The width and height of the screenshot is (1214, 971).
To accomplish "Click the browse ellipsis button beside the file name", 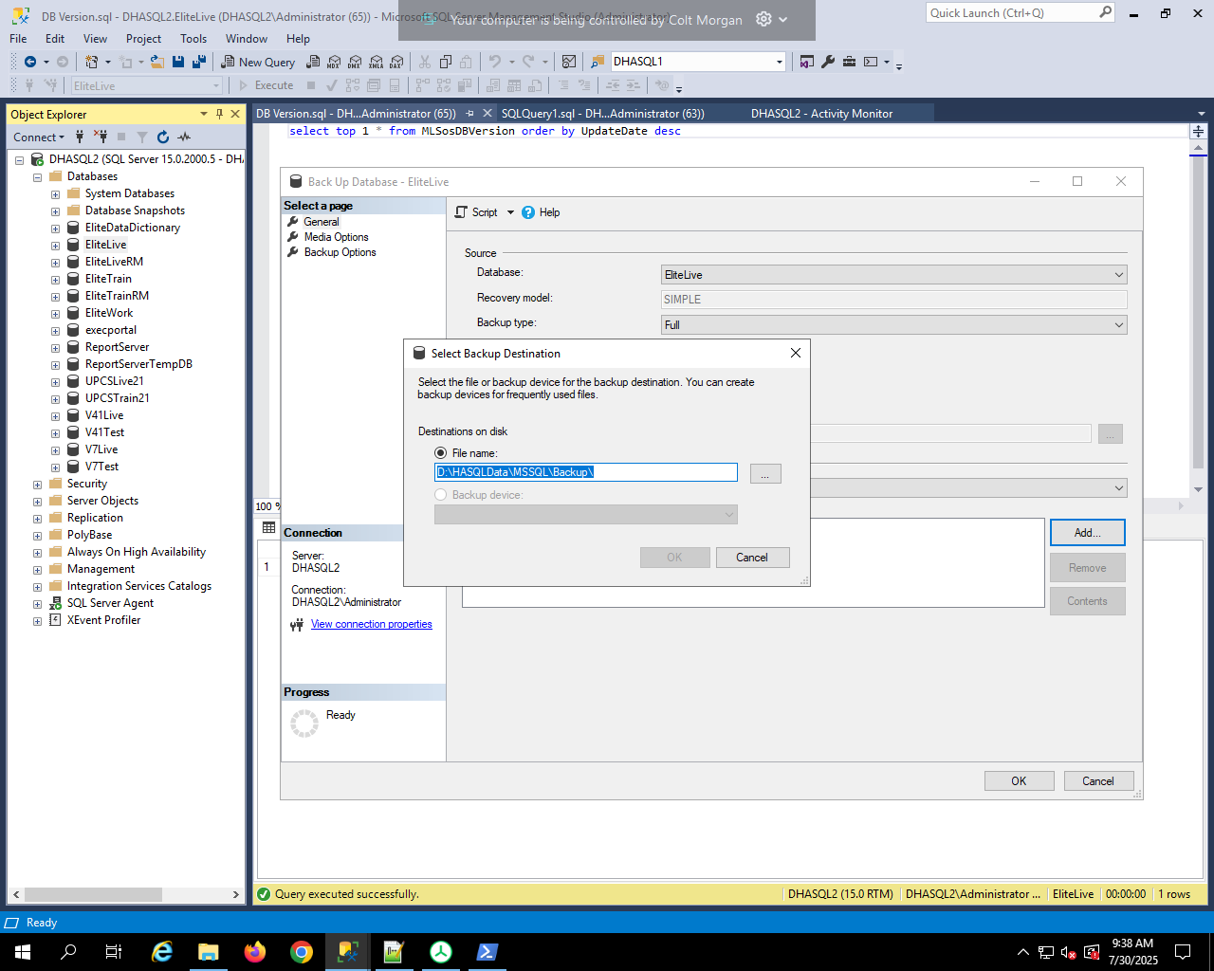I will pos(765,473).
